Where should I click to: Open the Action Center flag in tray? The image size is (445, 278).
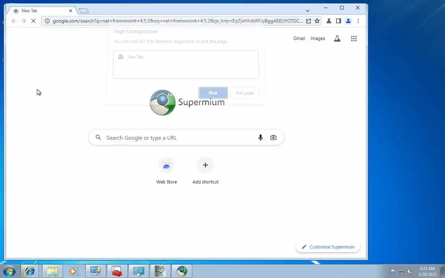[393, 271]
